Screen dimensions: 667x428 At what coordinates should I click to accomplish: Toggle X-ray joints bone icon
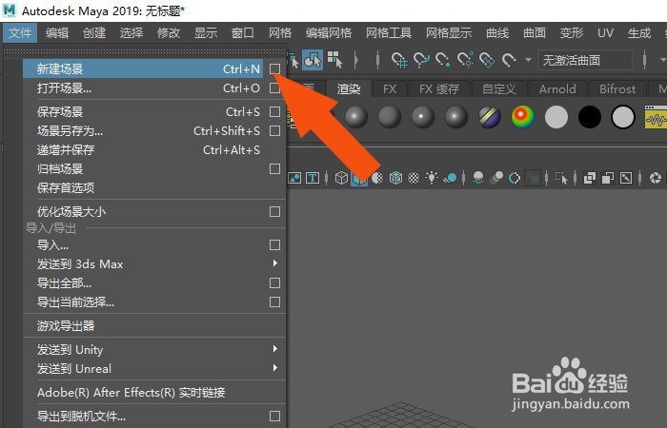coord(626,178)
